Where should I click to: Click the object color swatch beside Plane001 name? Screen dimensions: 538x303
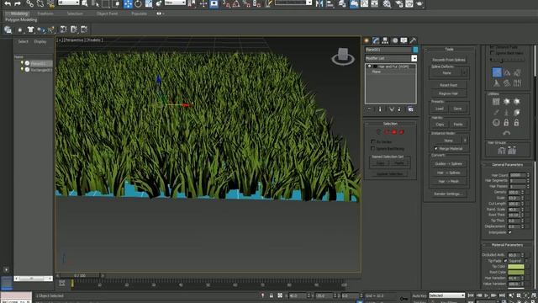[x=415, y=50]
